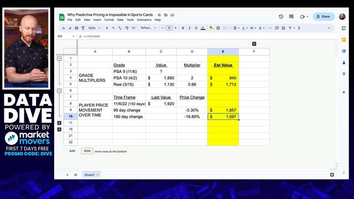
Task: Click the 1000 rows input field
Action: (87, 151)
